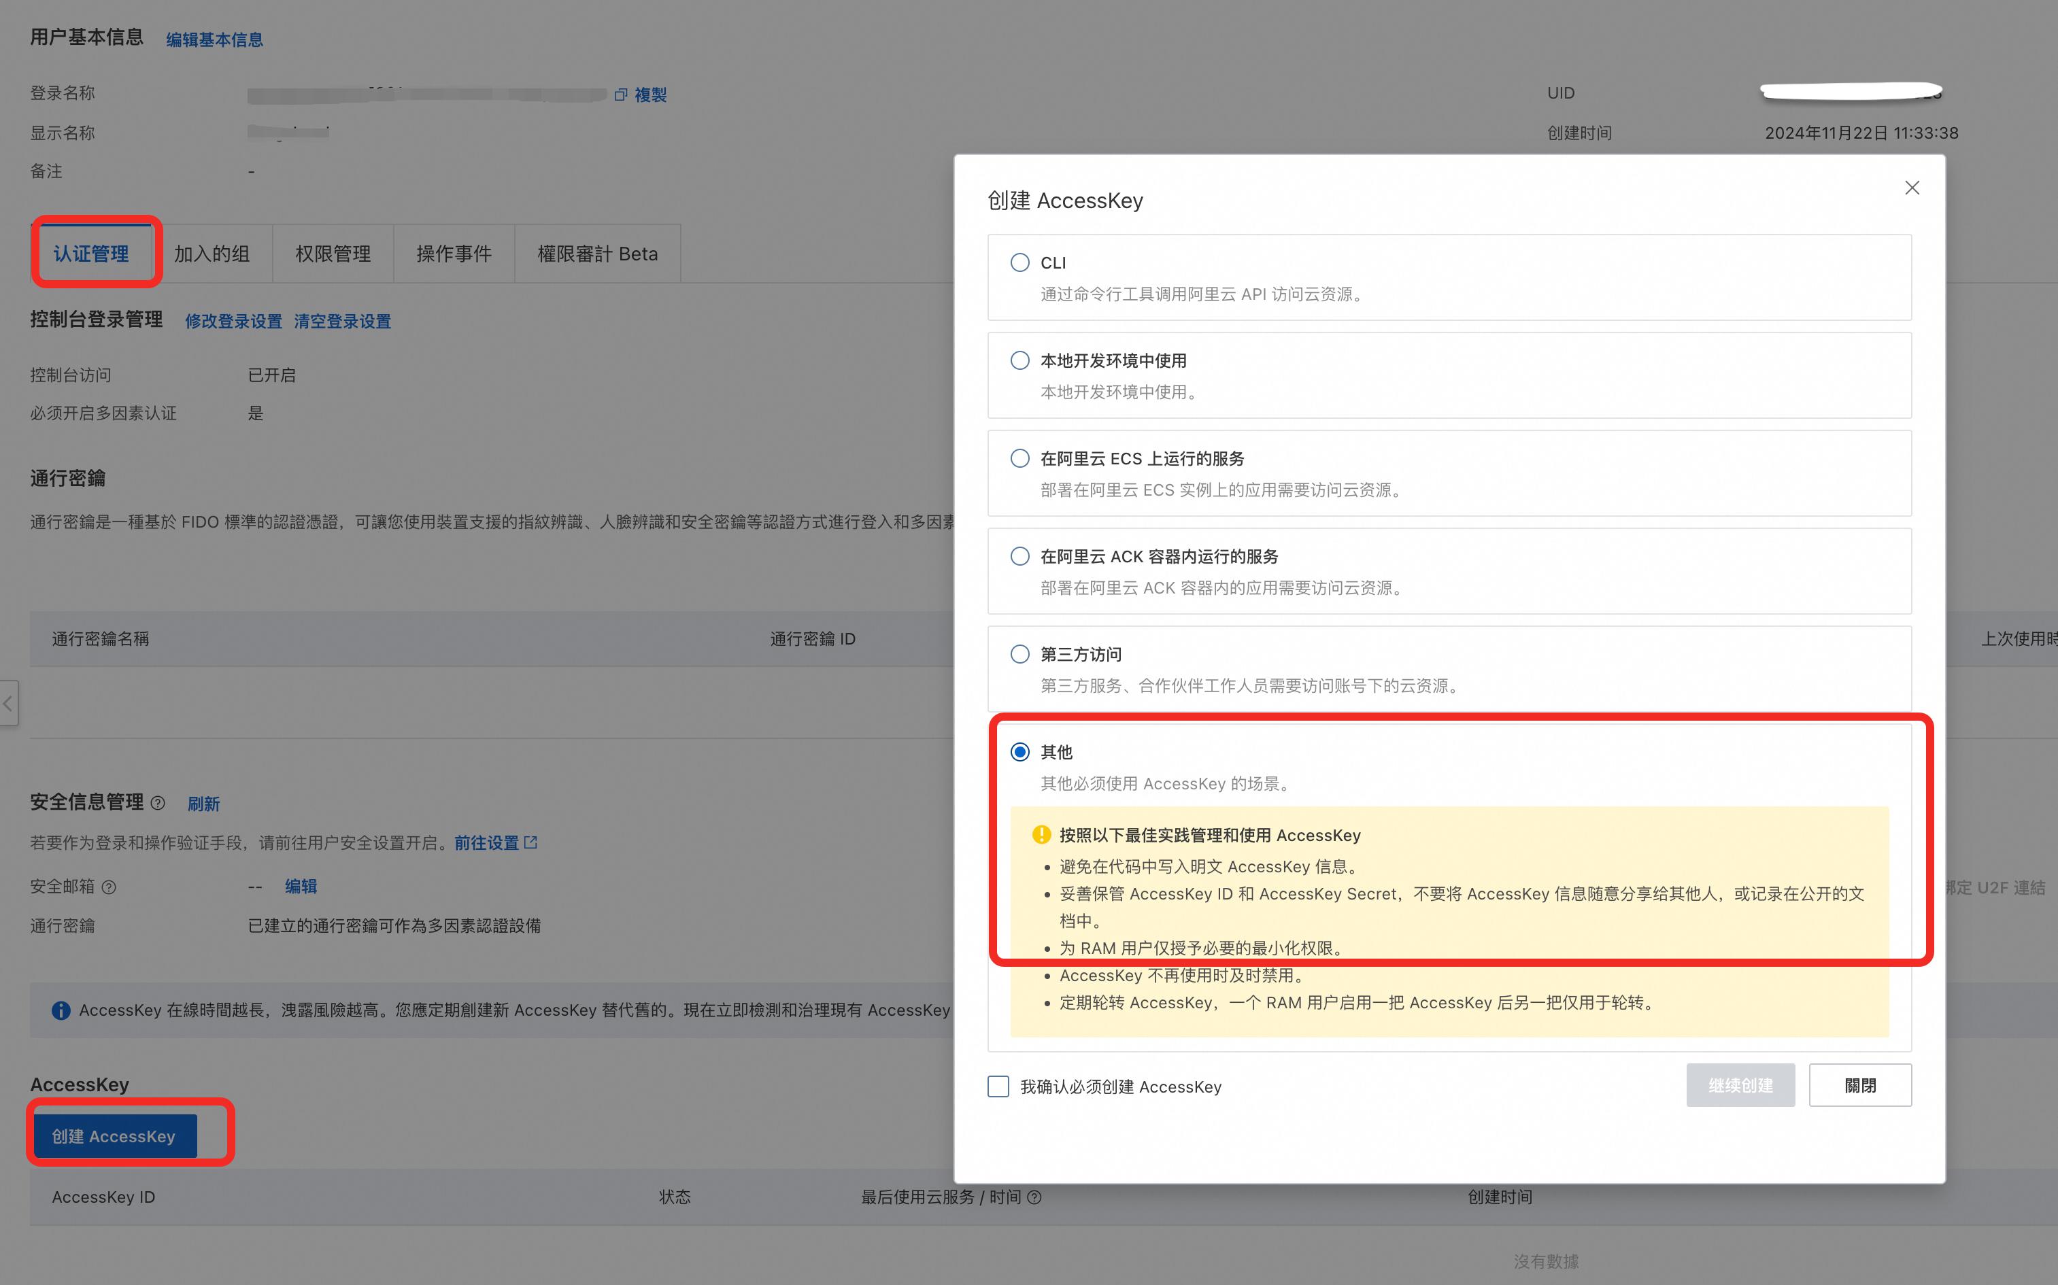Viewport: 2058px width, 1285px height.
Task: Select the CLI usage option
Action: pyautogui.click(x=1019, y=262)
